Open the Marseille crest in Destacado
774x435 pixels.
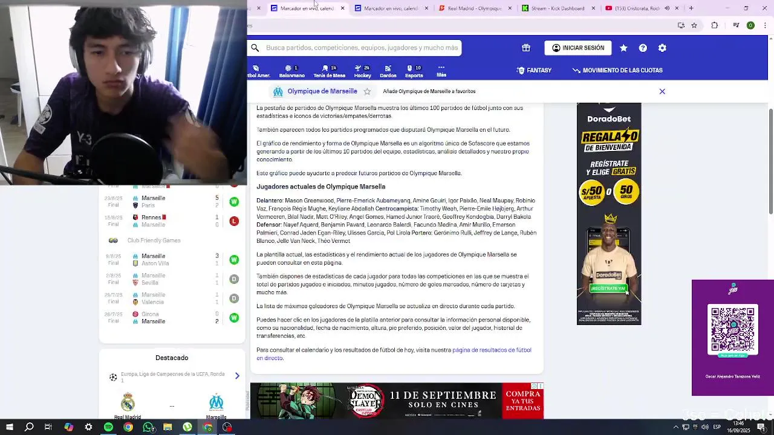(216, 402)
